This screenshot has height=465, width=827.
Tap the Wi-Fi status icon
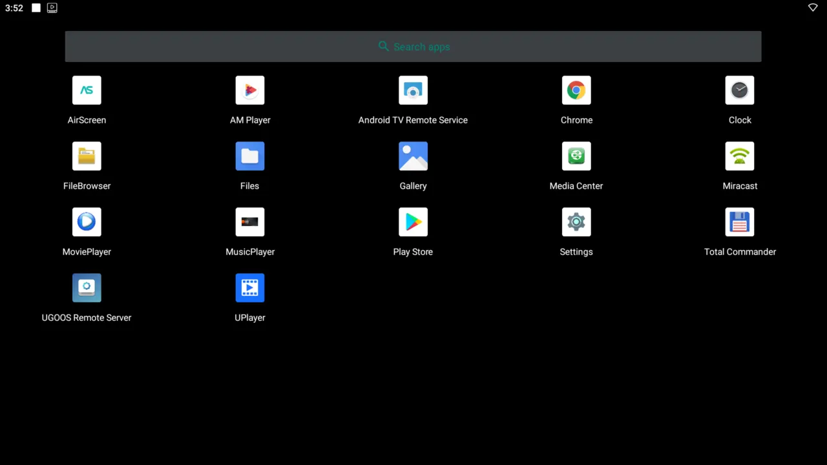pos(813,8)
